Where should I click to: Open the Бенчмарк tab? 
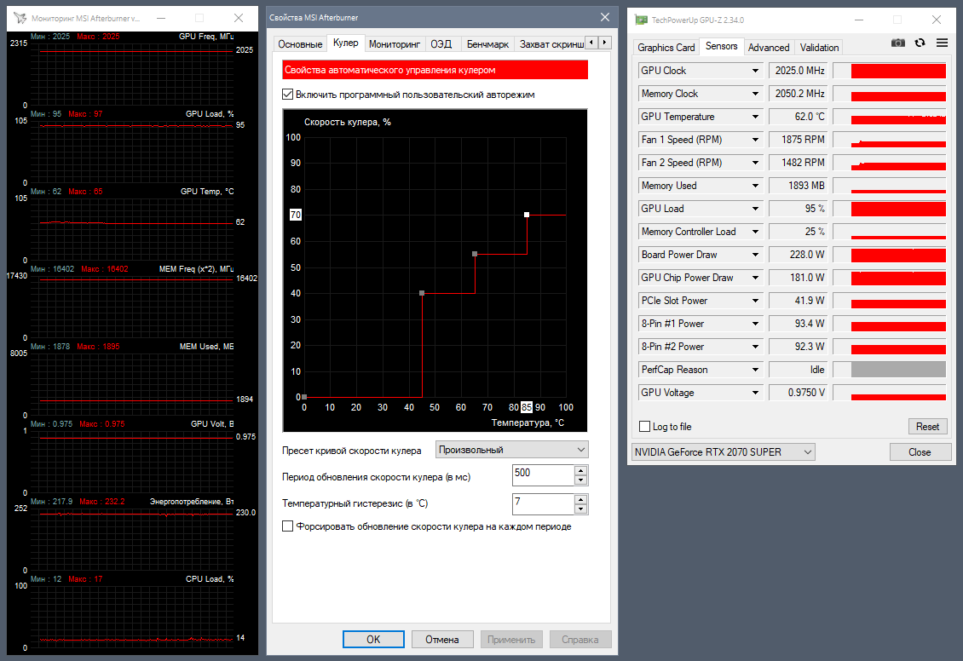[x=487, y=44]
